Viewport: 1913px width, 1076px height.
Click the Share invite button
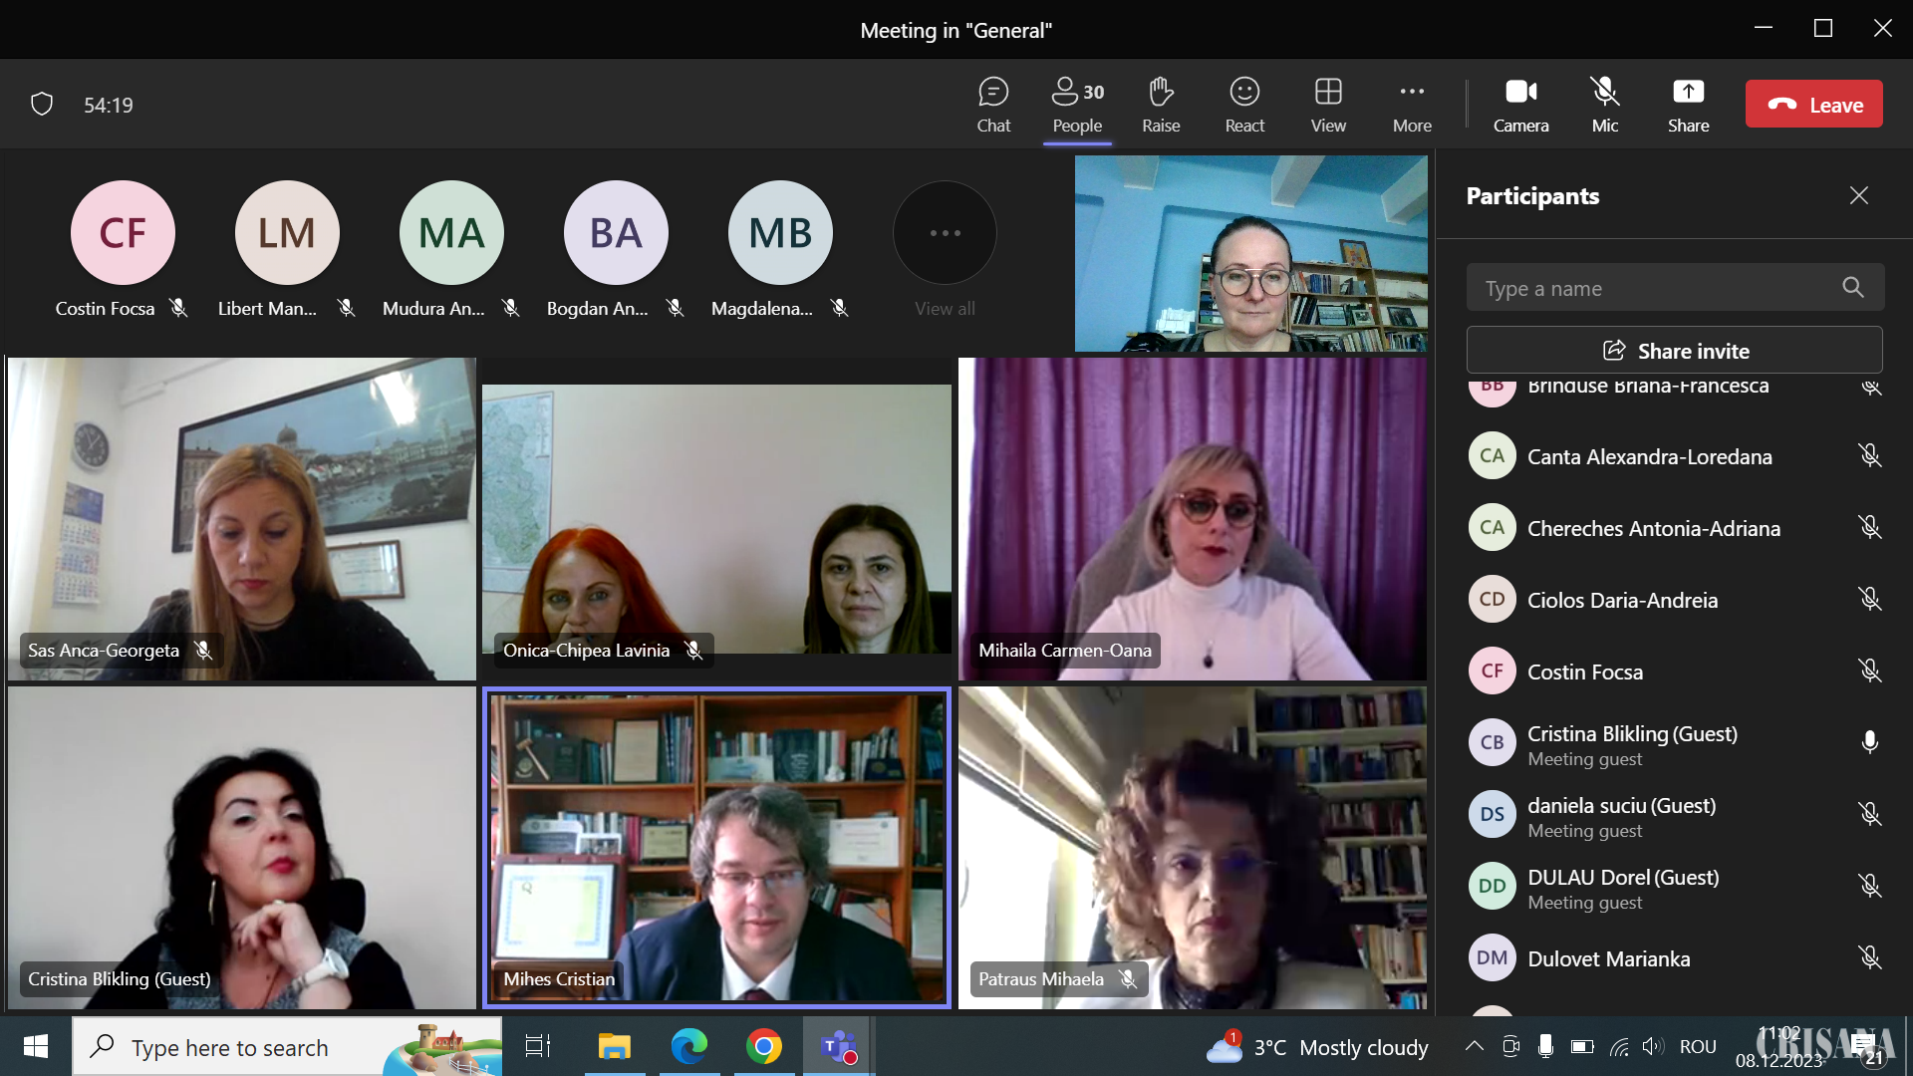tap(1675, 351)
